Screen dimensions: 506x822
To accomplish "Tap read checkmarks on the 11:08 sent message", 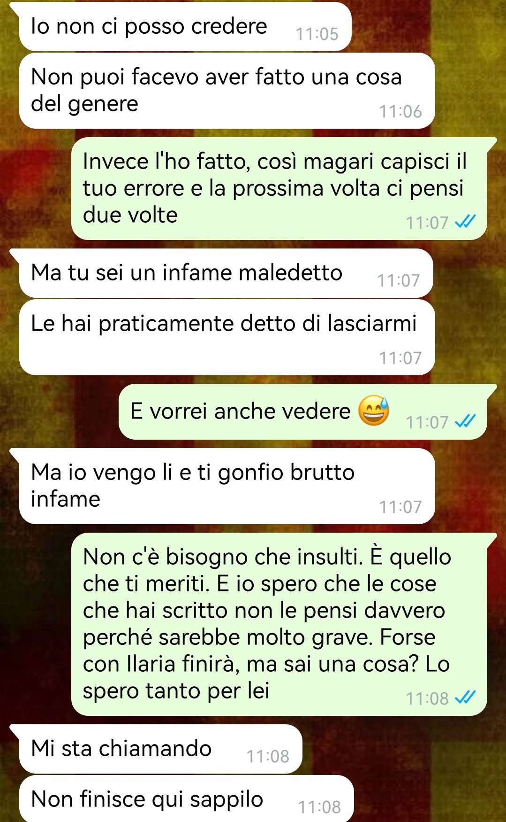I will tap(465, 698).
